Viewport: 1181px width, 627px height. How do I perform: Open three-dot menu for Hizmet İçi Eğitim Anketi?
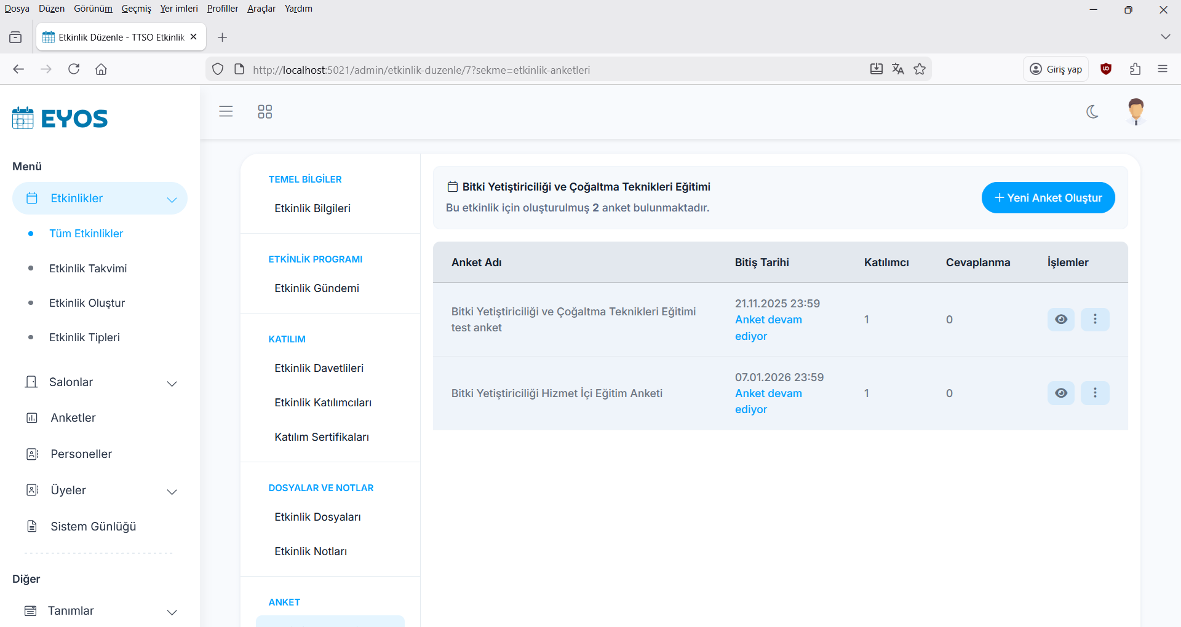click(x=1095, y=393)
